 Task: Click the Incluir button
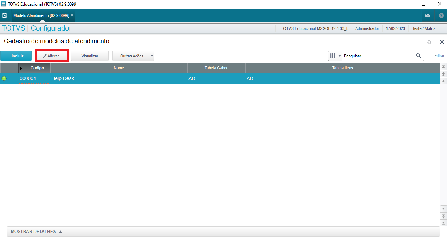click(x=16, y=56)
